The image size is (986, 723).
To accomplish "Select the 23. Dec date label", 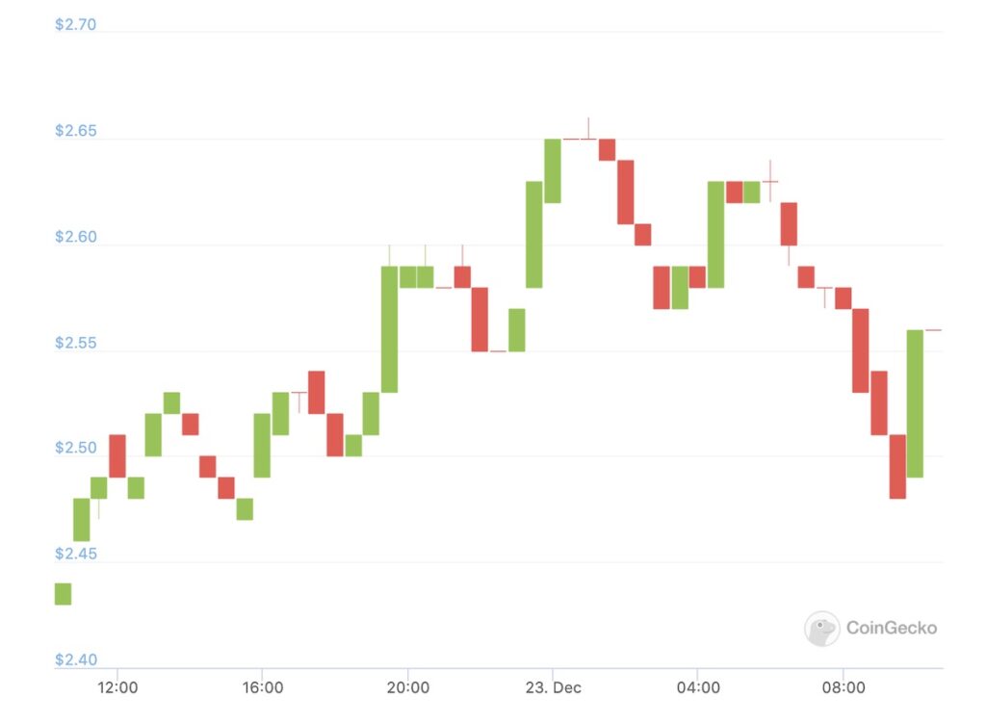I will 553,688.
